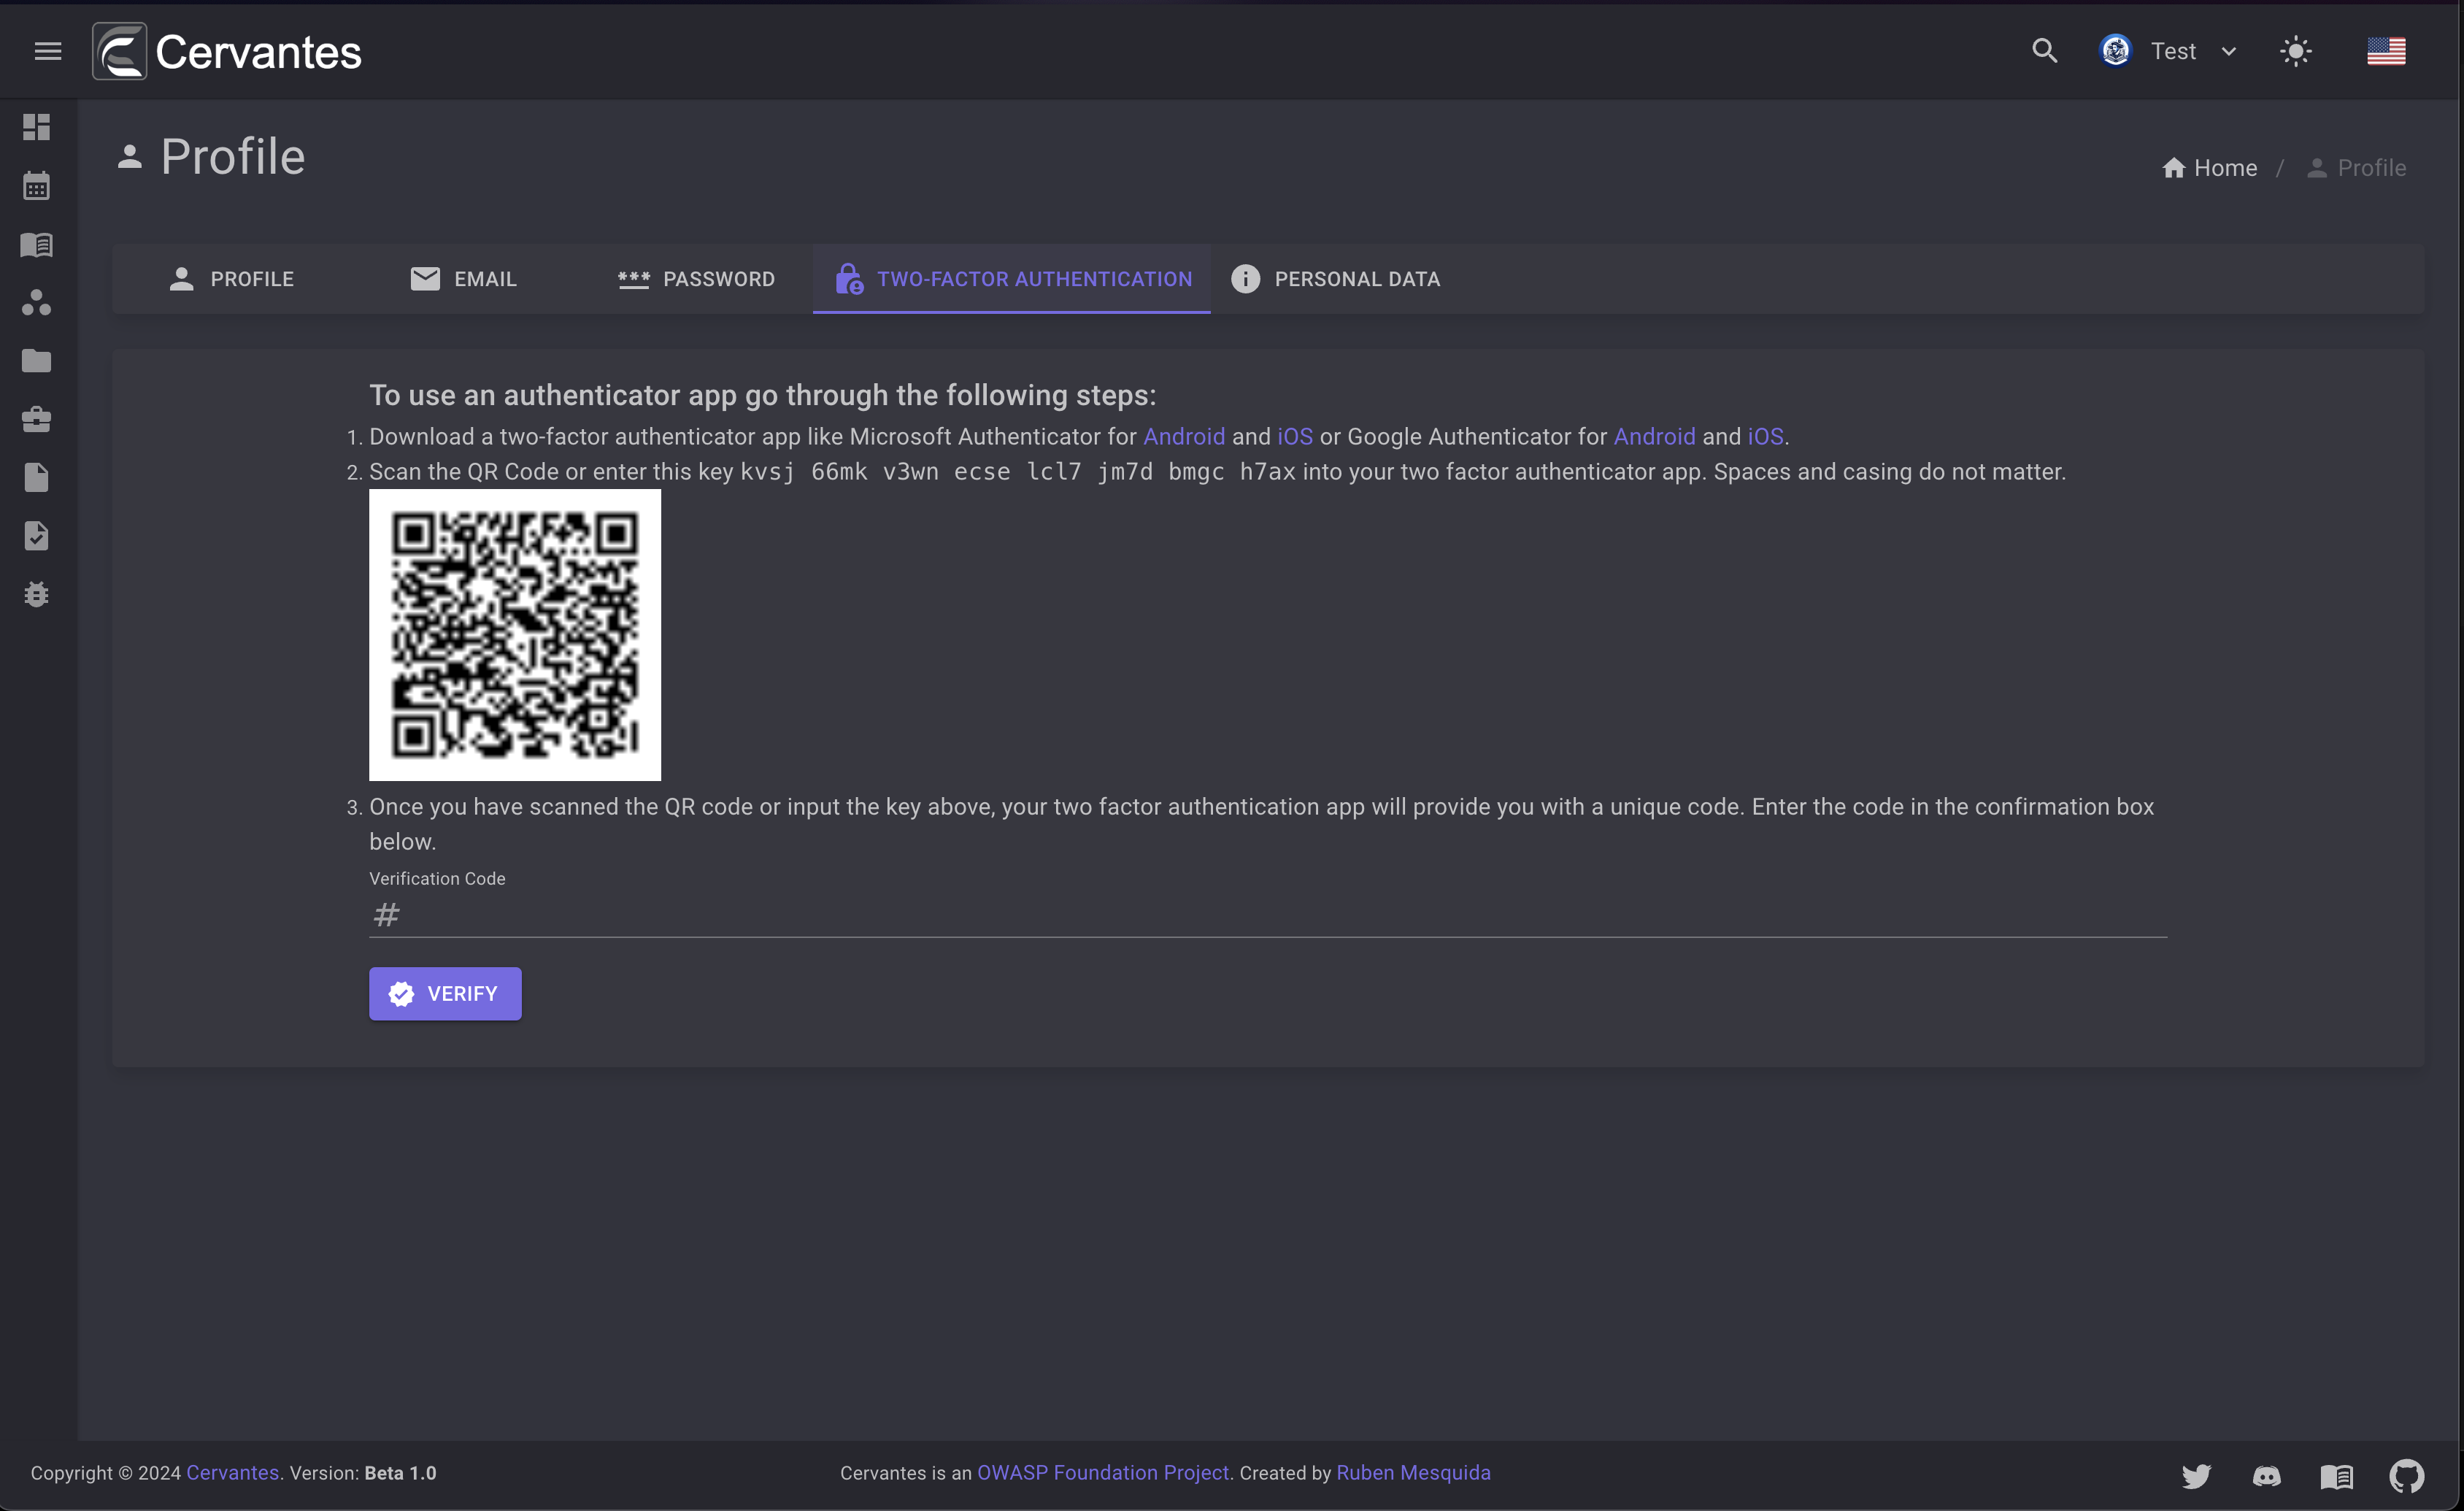
Task: Click the Test user avatar
Action: (x=2115, y=50)
